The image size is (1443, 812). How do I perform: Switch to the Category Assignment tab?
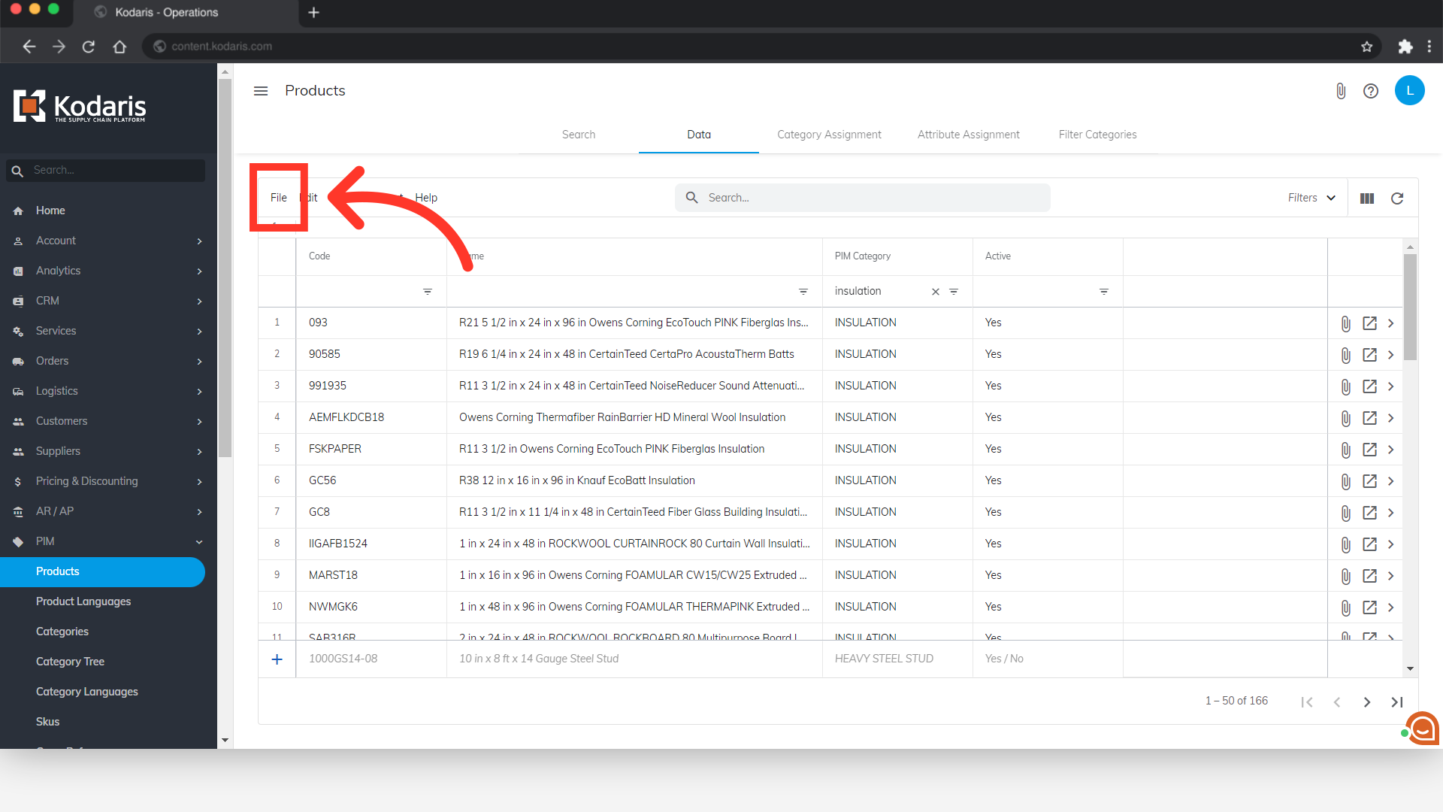pyautogui.click(x=829, y=135)
